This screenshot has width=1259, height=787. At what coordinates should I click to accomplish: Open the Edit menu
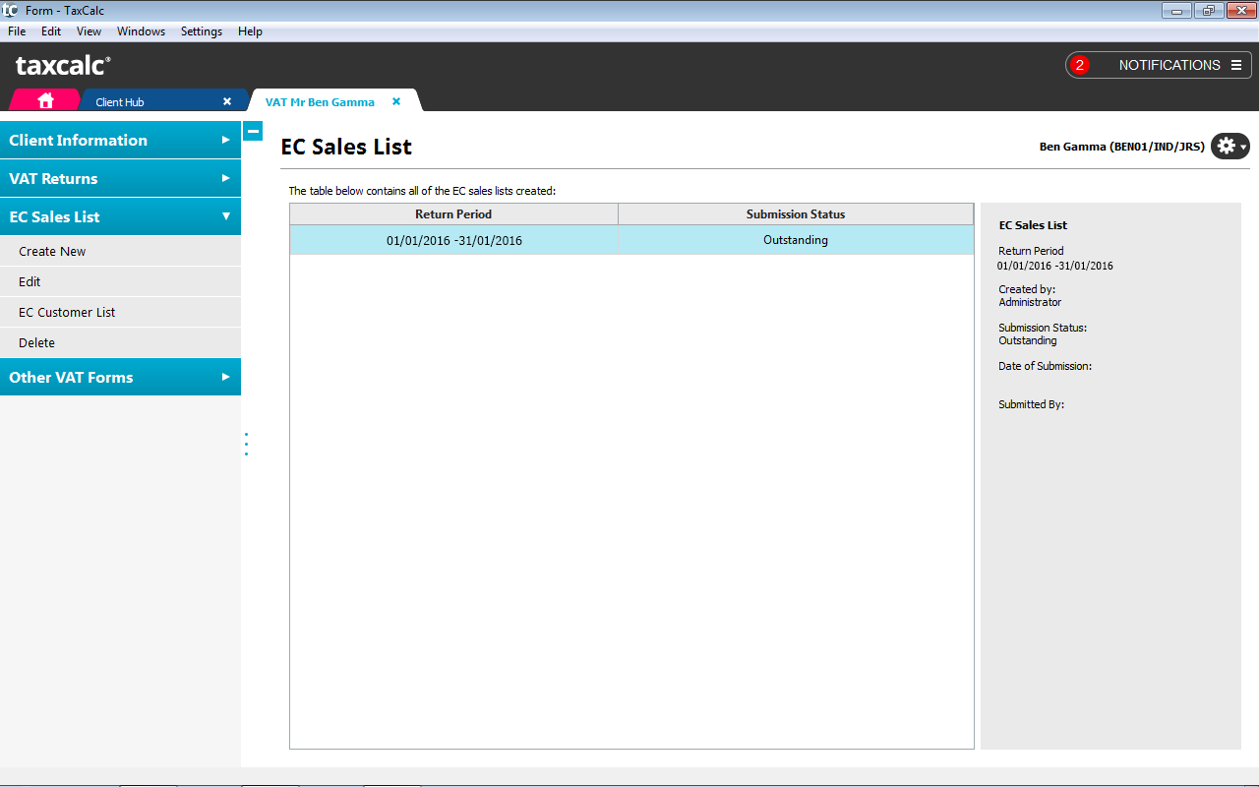click(x=51, y=31)
